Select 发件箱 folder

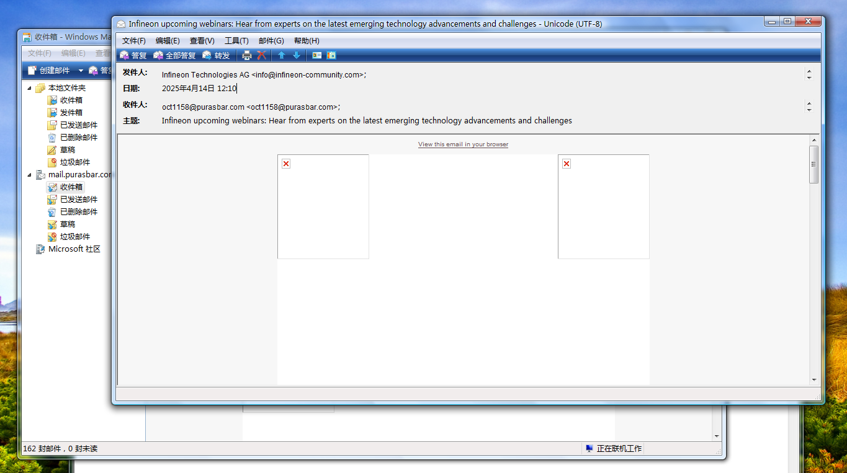[65, 113]
